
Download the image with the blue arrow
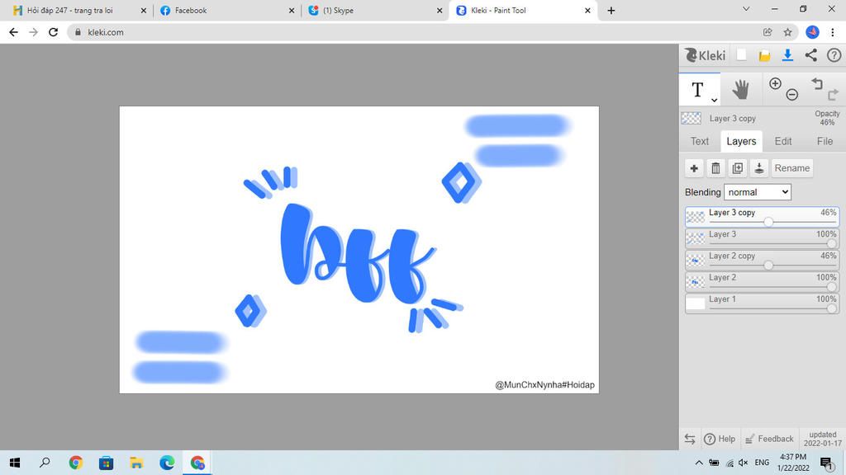(787, 55)
